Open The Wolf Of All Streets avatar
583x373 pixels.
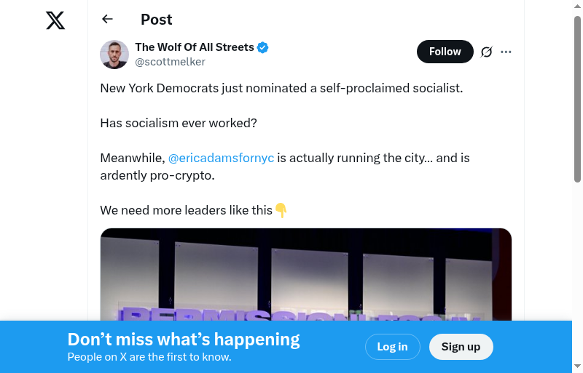[x=114, y=55]
